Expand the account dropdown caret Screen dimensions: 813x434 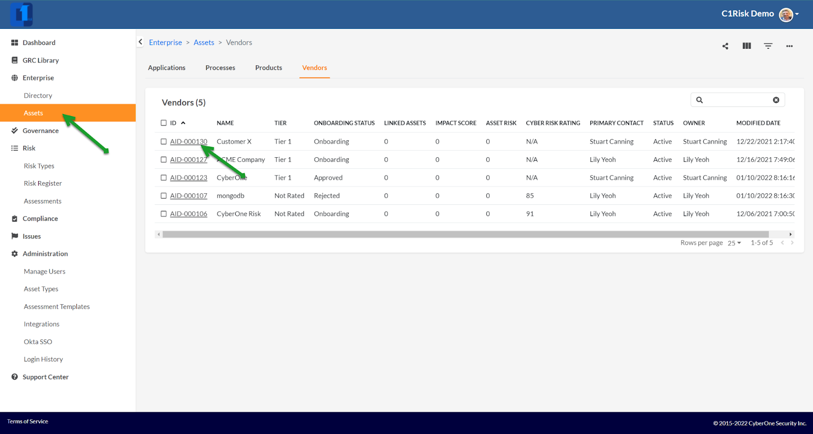click(x=797, y=14)
